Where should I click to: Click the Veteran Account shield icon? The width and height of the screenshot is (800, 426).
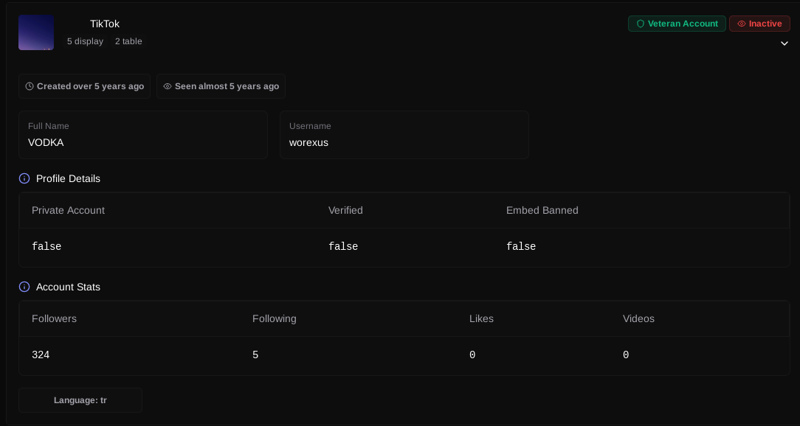point(641,24)
